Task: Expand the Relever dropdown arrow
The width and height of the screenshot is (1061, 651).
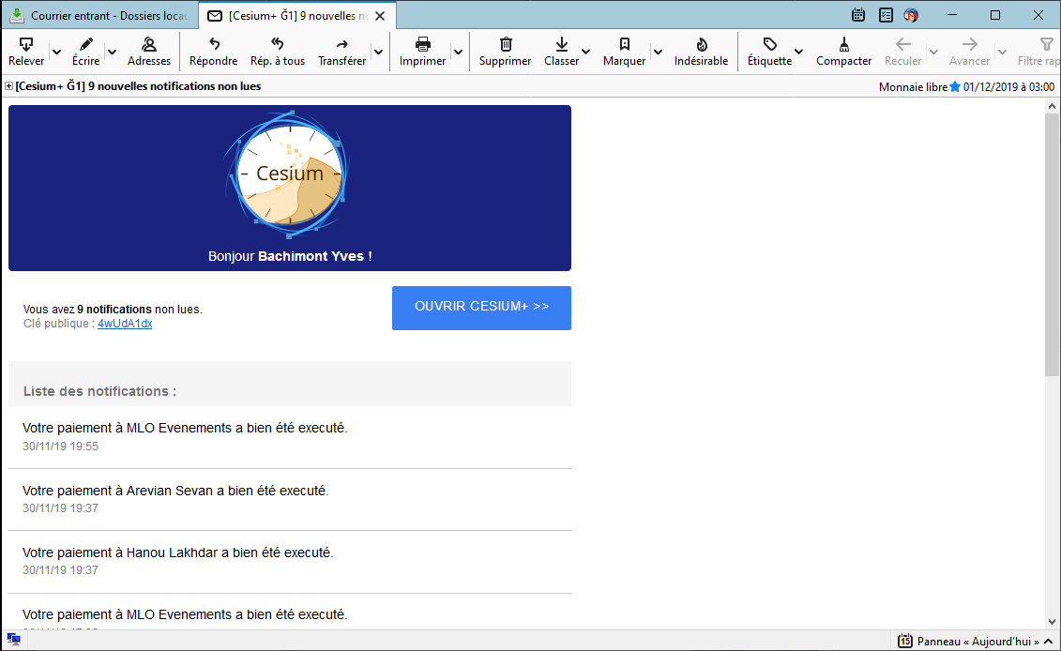Action: (57, 53)
